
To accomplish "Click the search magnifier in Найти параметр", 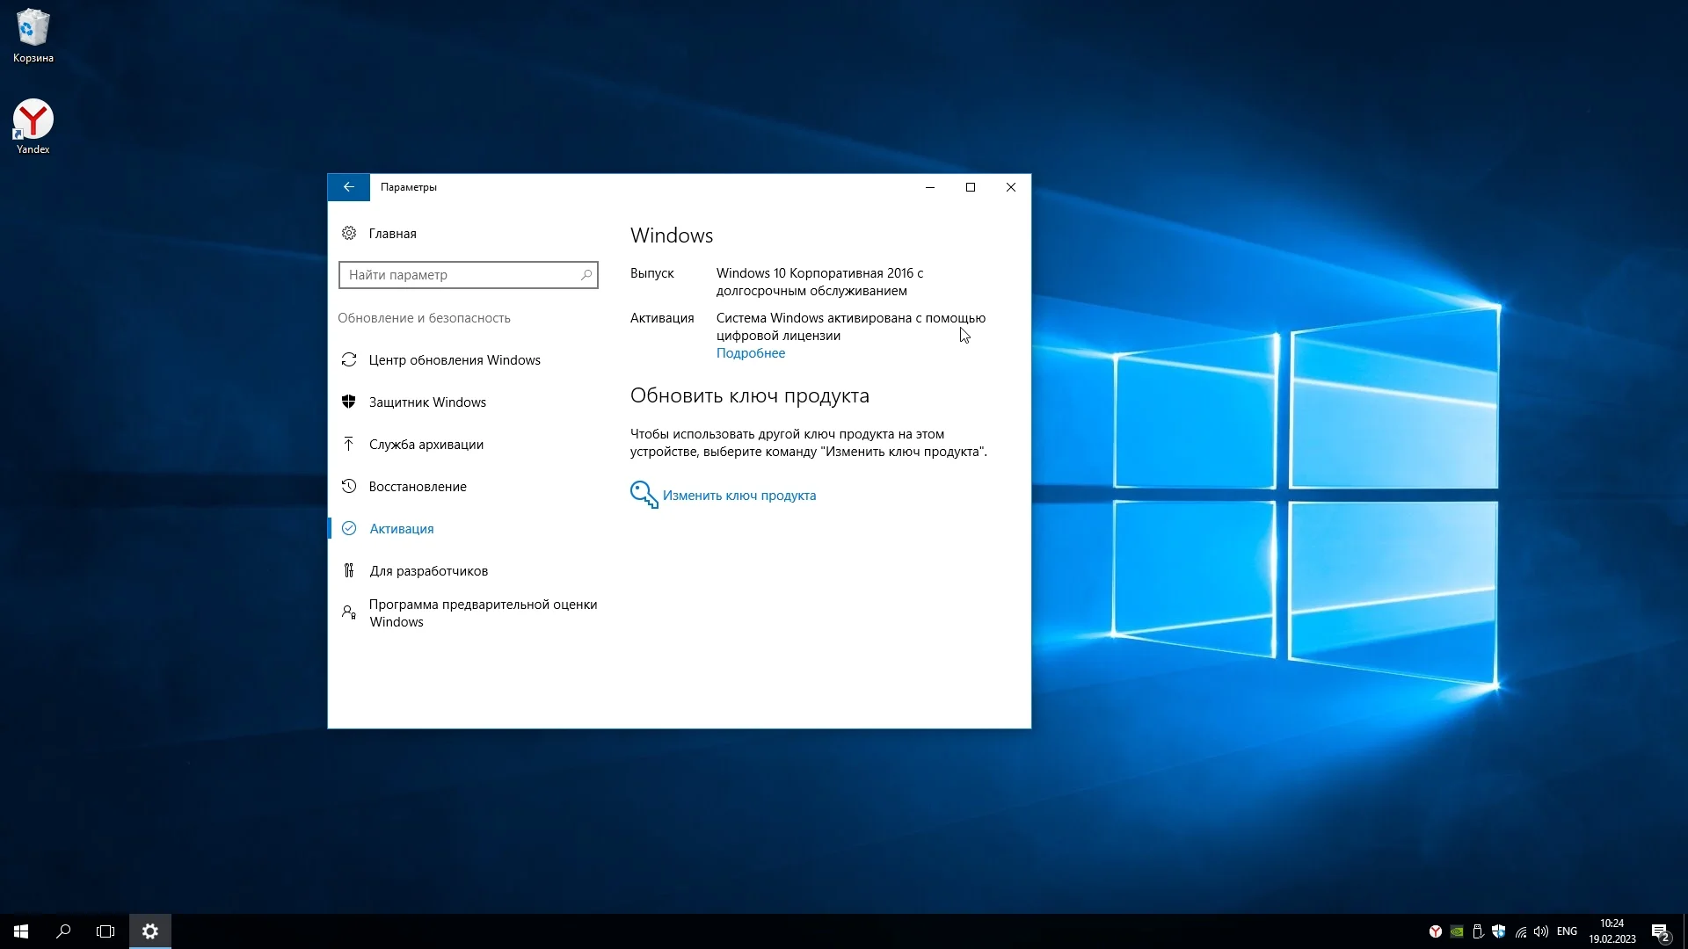I will [586, 275].
